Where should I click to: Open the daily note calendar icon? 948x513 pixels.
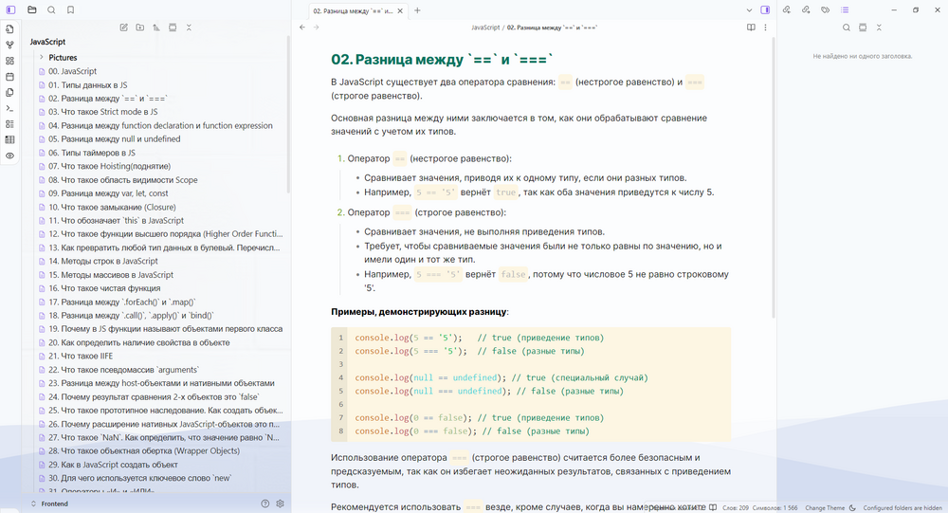pyautogui.click(x=9, y=76)
